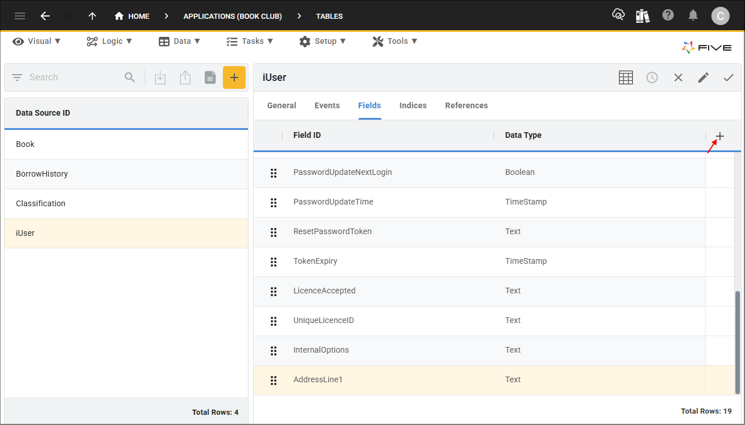The image size is (745, 425).
Task: Select the LicenceAccepted field
Action: (x=494, y=291)
